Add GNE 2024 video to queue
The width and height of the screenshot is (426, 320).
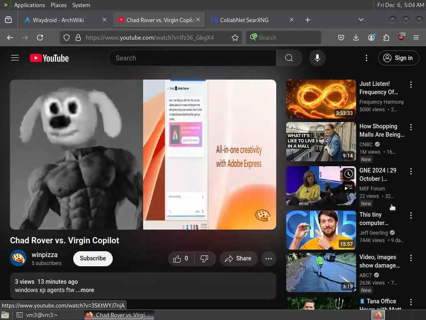click(349, 188)
